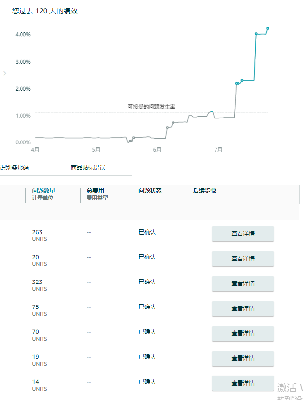The width and height of the screenshot is (303, 400).
Task: Open the 商品贴标错误 tab
Action: coord(88,168)
